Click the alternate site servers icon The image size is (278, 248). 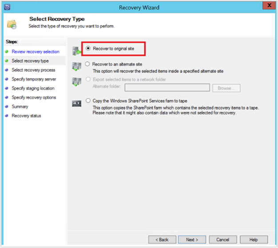tap(76, 67)
